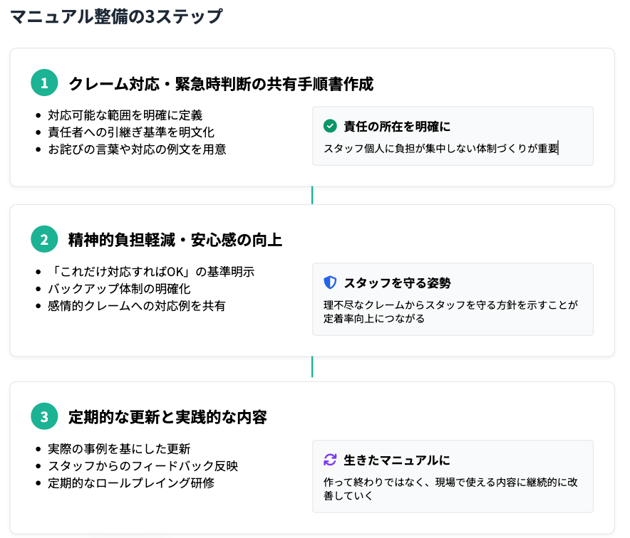This screenshot has width=630, height=538.
Task: Click the お詫びの言葉や対応の例文を用意 bullet item
Action: (137, 149)
